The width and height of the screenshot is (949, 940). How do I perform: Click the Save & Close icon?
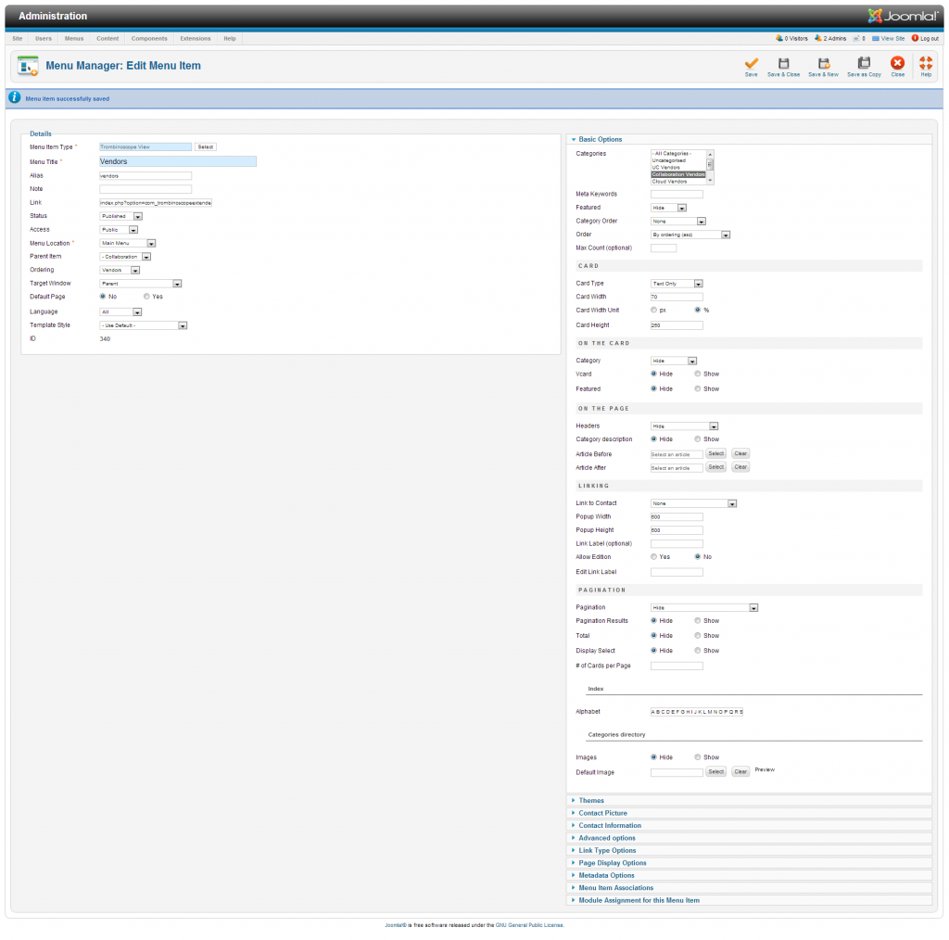point(783,64)
